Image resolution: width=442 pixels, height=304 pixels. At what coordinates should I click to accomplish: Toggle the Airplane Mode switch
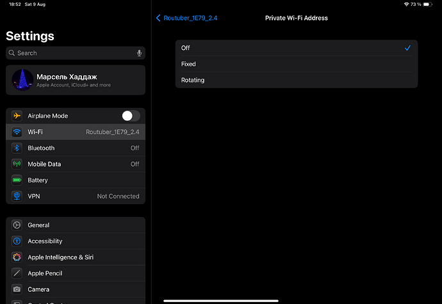click(131, 116)
